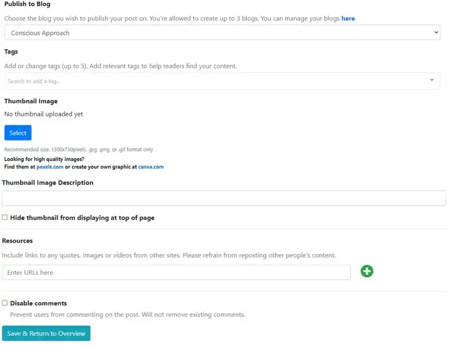The width and height of the screenshot is (463, 349).
Task: Click the 'Thumbnail Image Description' field label
Action: click(47, 183)
